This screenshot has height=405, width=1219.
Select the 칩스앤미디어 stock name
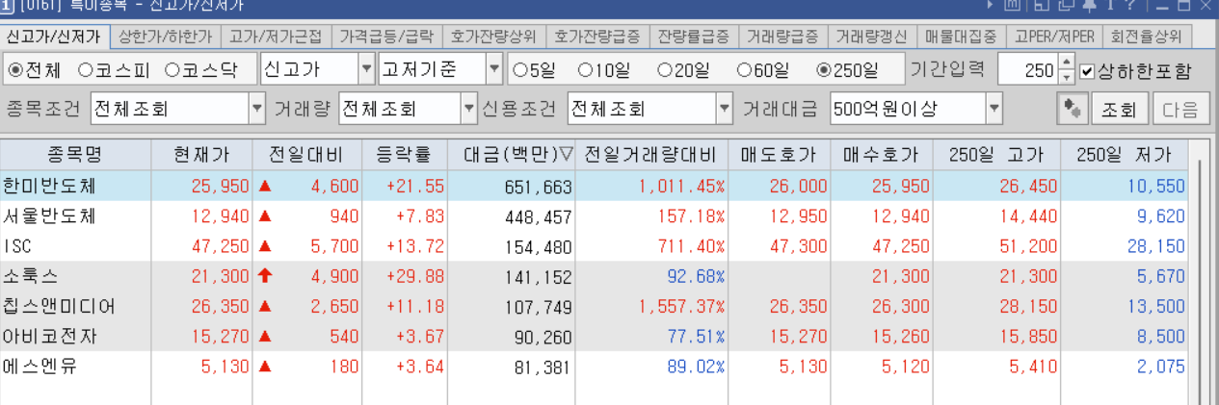[x=59, y=307]
